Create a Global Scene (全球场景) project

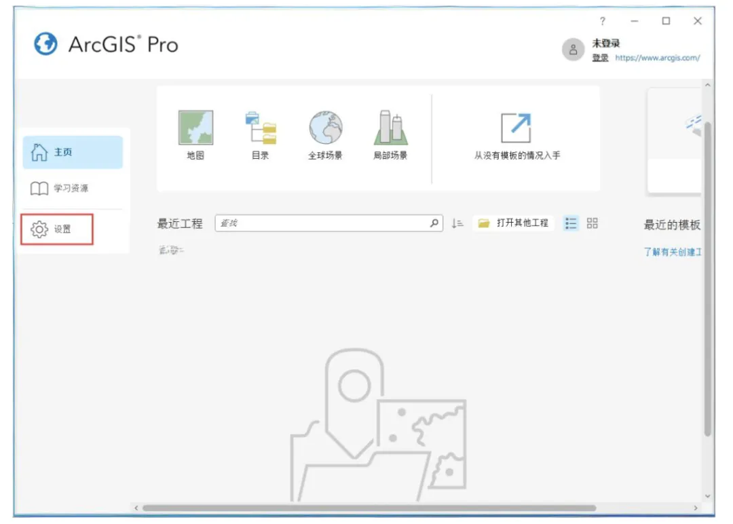point(325,134)
